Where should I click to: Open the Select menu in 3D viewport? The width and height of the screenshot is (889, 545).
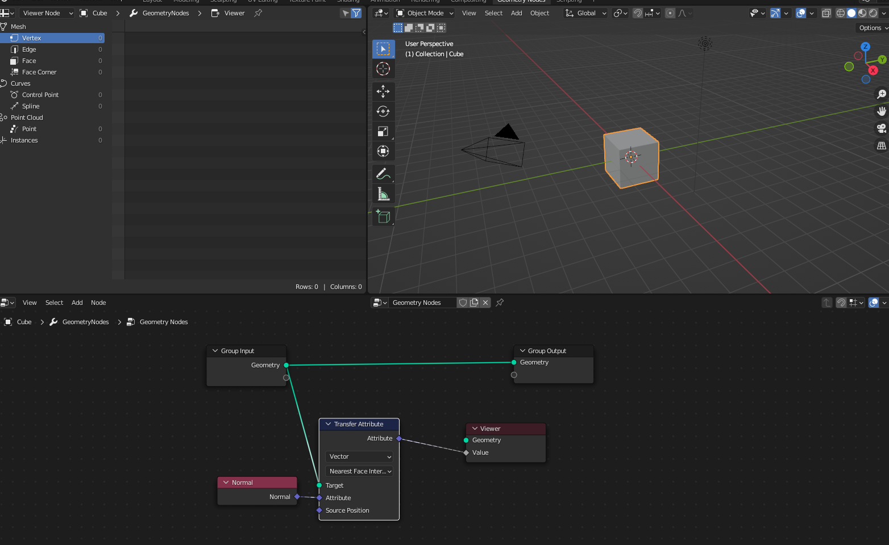(493, 13)
